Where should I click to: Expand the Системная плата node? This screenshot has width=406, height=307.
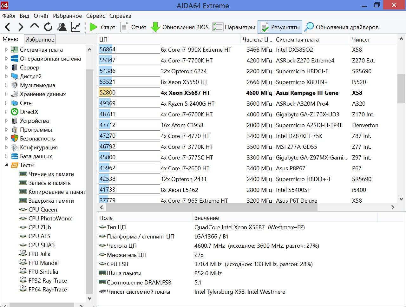[x=6, y=50]
